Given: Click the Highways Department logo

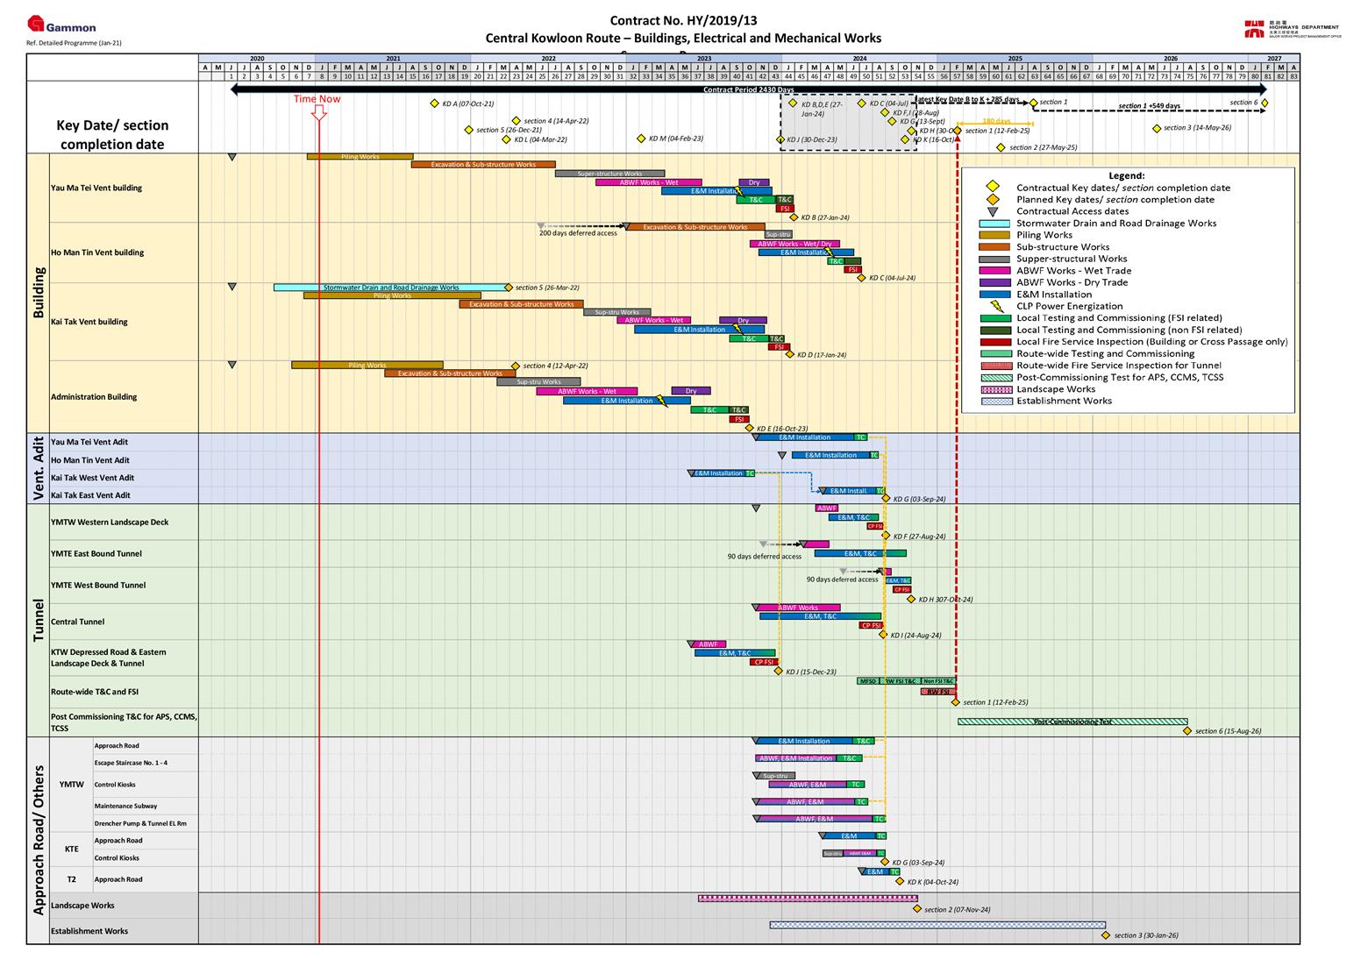Looking at the screenshot, I should point(1292,30).
